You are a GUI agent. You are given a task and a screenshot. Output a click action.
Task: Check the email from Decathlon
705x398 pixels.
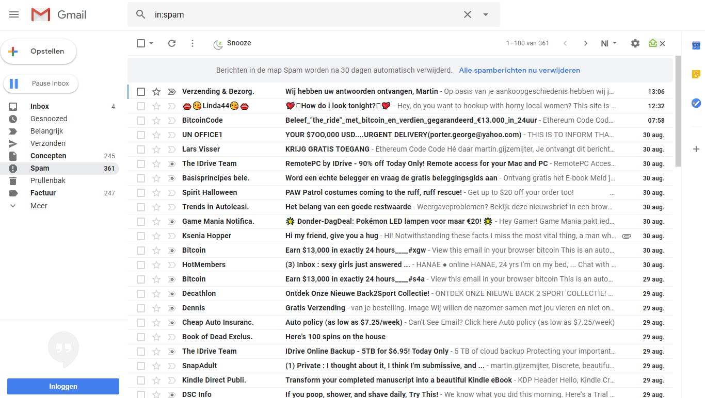tap(141, 293)
